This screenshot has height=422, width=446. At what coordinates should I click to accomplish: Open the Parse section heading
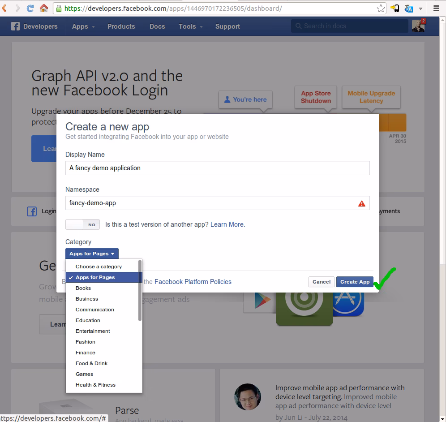click(x=127, y=411)
